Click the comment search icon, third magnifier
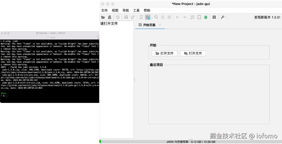 [169, 17]
